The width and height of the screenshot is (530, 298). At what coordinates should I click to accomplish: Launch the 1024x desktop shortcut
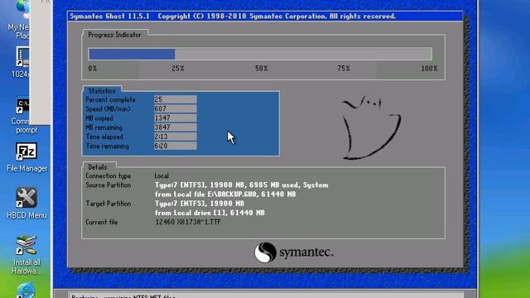22,57
